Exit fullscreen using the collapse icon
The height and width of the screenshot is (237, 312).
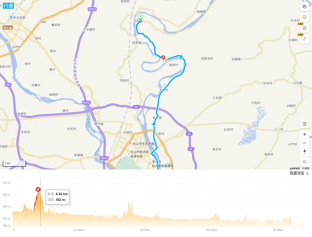point(304,162)
